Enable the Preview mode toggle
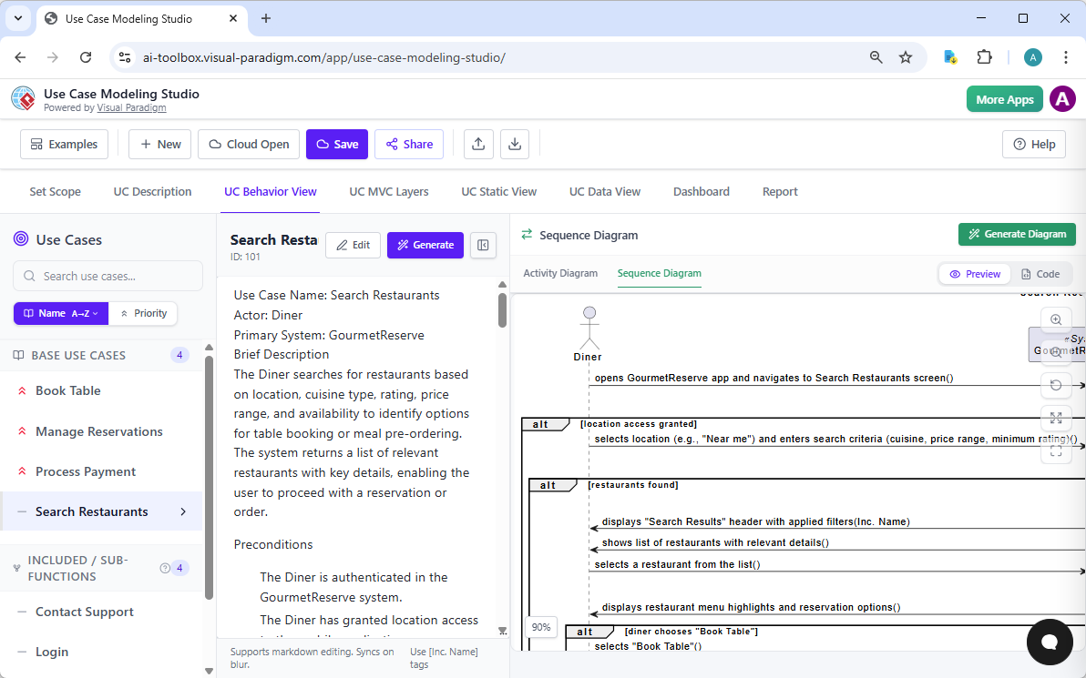The width and height of the screenshot is (1086, 678). click(x=974, y=273)
